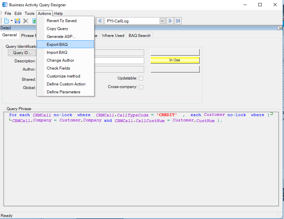This screenshot has height=219, width=284.
Task: Select Define Parameters menu item
Action: tap(63, 92)
